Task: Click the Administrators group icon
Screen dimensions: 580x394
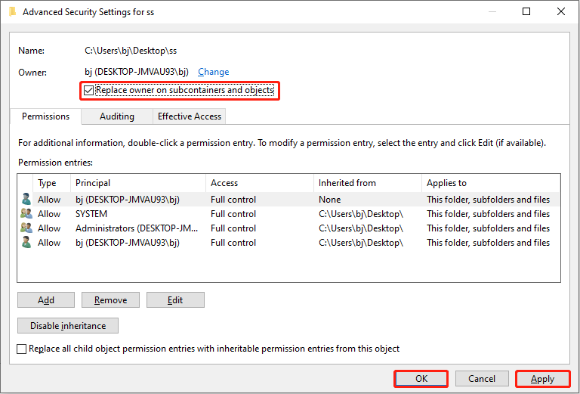Action: [x=26, y=228]
